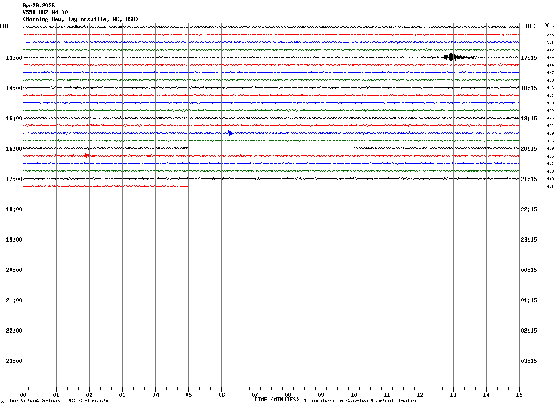Click minute 00 on the time axis

click(23, 395)
